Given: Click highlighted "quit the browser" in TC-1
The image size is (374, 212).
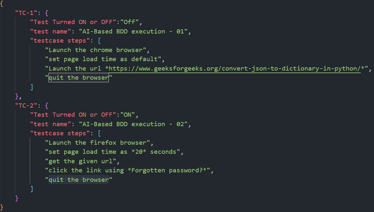Looking at the screenshot, I should pyautogui.click(x=79, y=78).
